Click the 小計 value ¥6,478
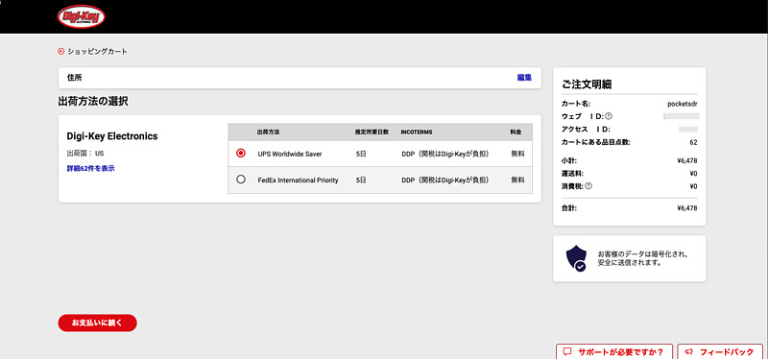 coord(686,160)
